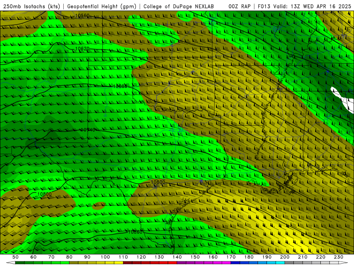Select the 220 knot legend value
The height and width of the screenshot is (265, 354).
pyautogui.click(x=321, y=257)
